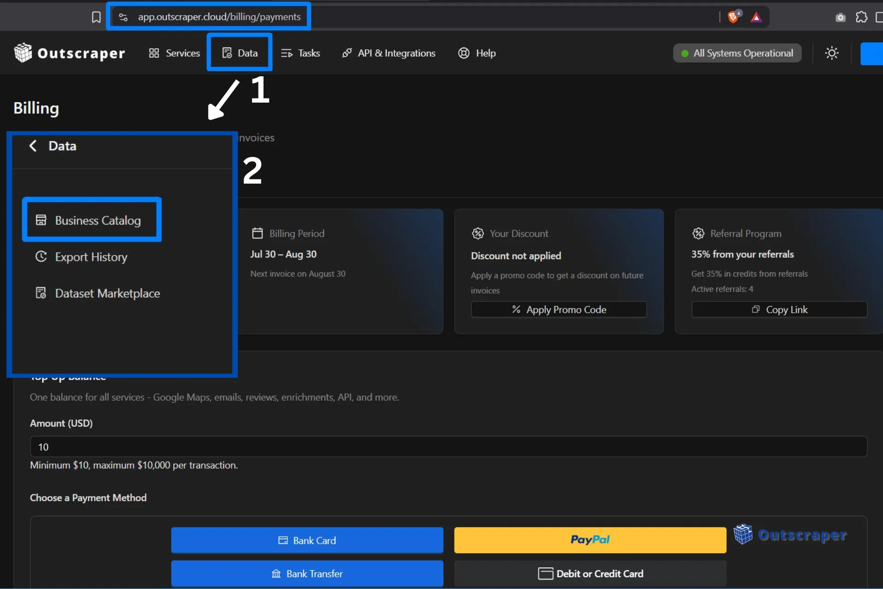Click the Your Discount percent badge icon
Viewport: 883px width, 589px height.
[x=478, y=233]
